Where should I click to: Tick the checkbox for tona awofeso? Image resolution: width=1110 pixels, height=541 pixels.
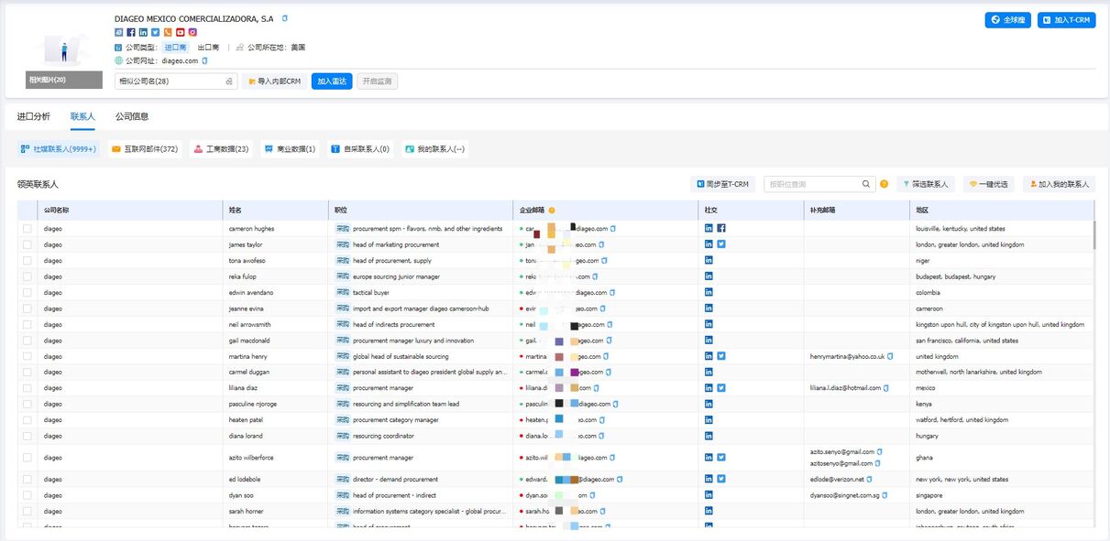coord(27,261)
